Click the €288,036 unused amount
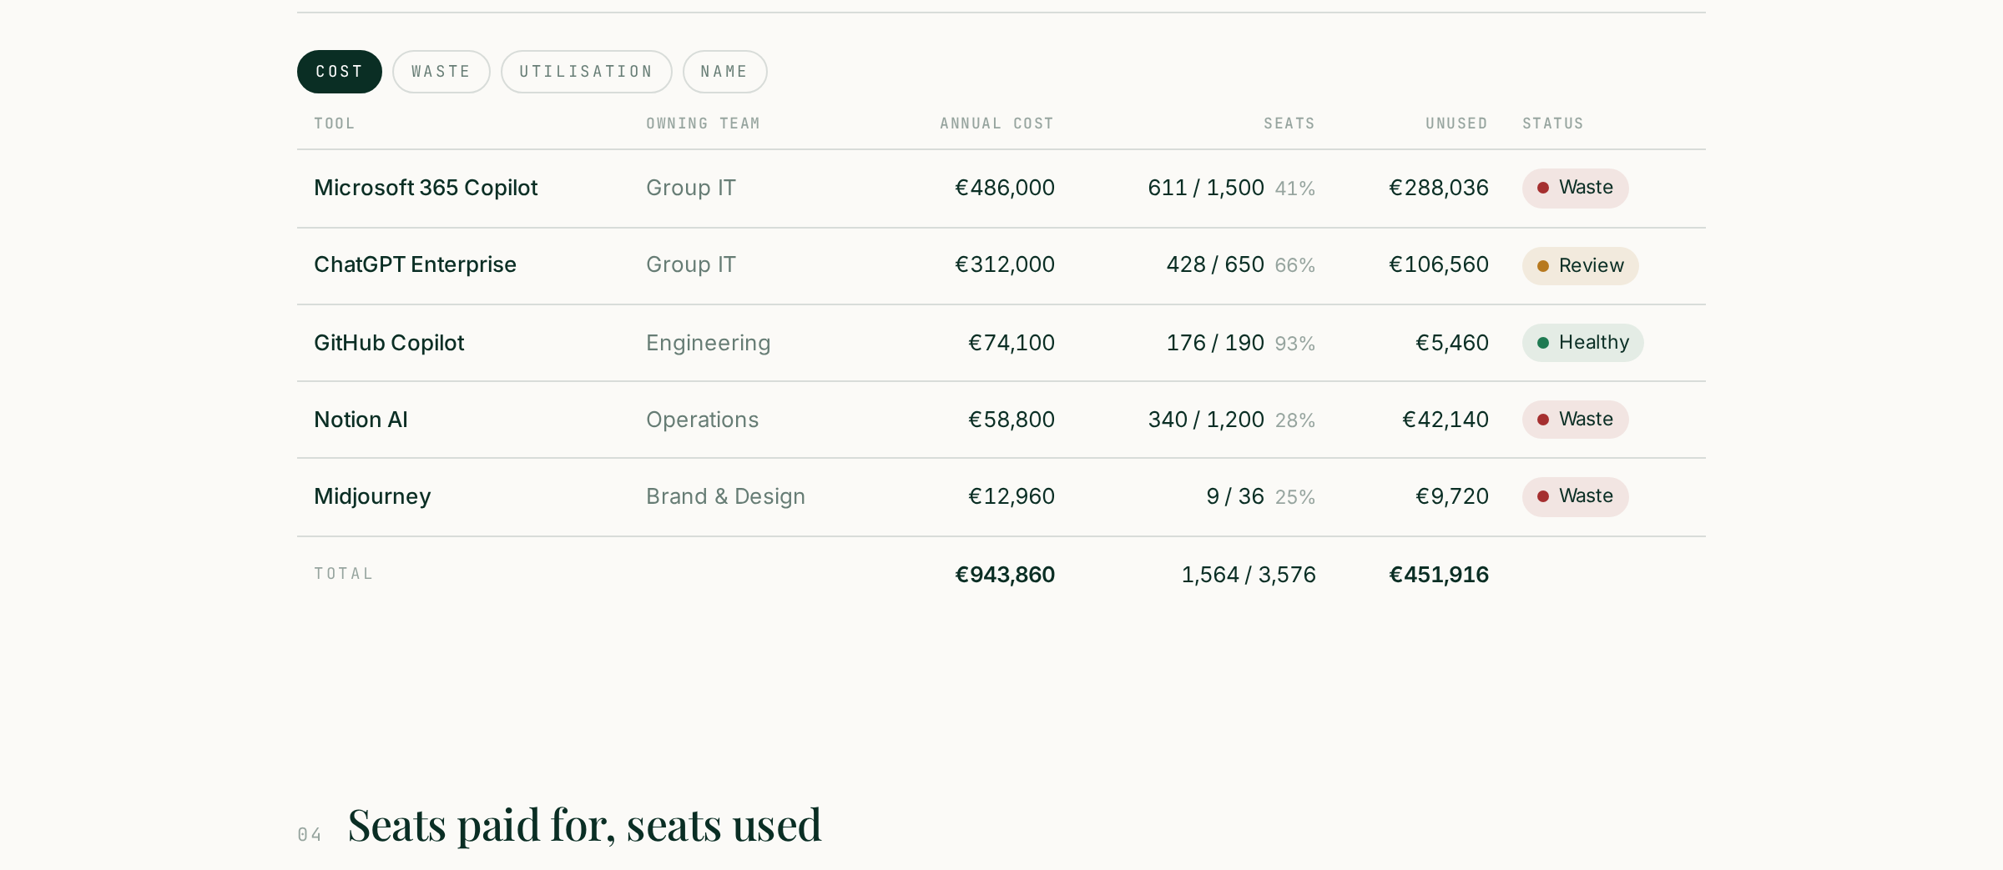This screenshot has height=870, width=2003. pos(1439,188)
